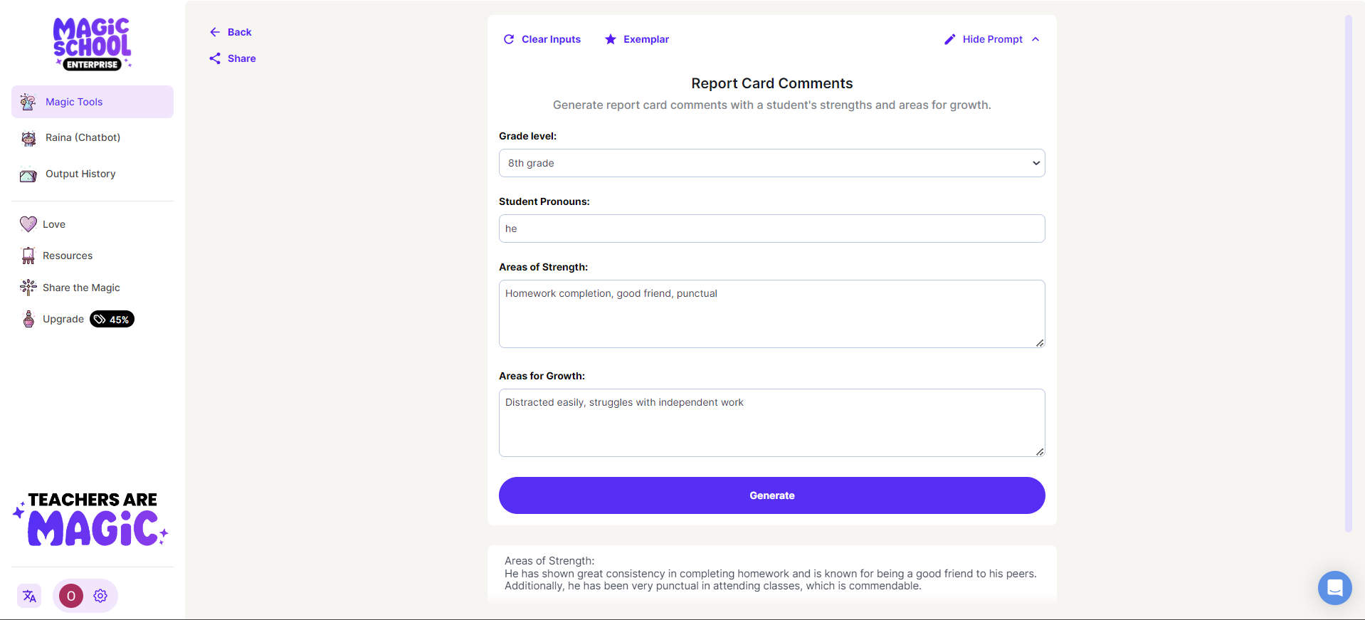Click the Upgrade link

tap(62, 319)
